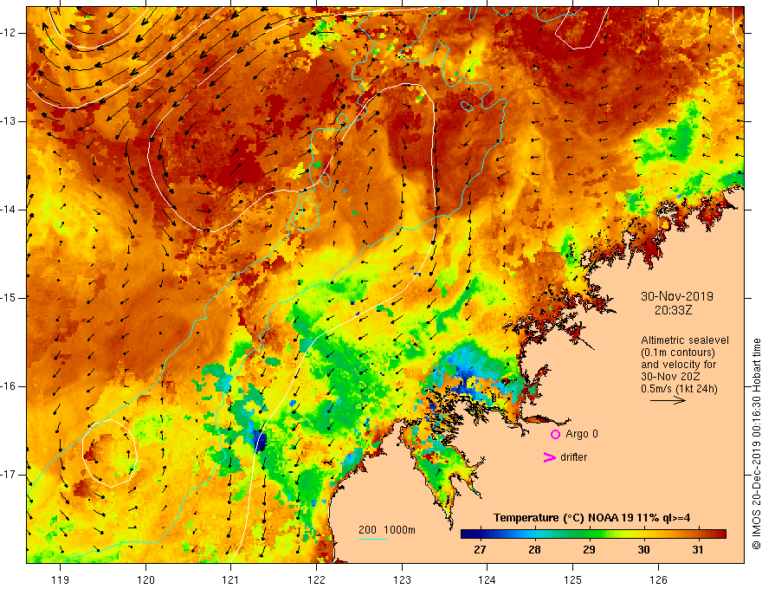Click the color bar value 28
762x589 pixels.
pyautogui.click(x=534, y=550)
